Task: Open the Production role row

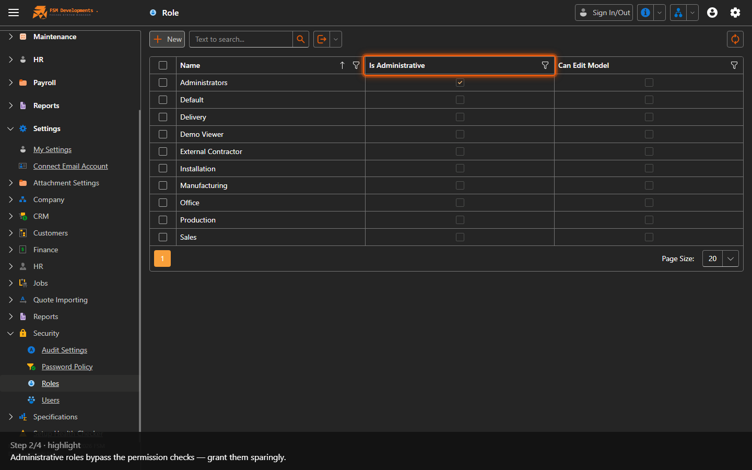Action: (x=446, y=220)
